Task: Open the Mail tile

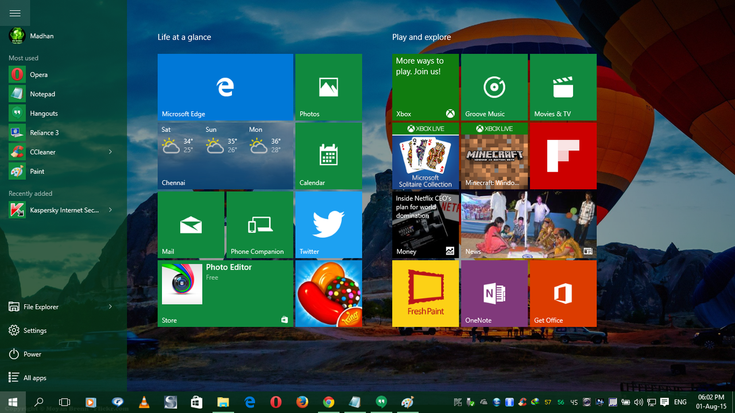Action: [x=191, y=225]
